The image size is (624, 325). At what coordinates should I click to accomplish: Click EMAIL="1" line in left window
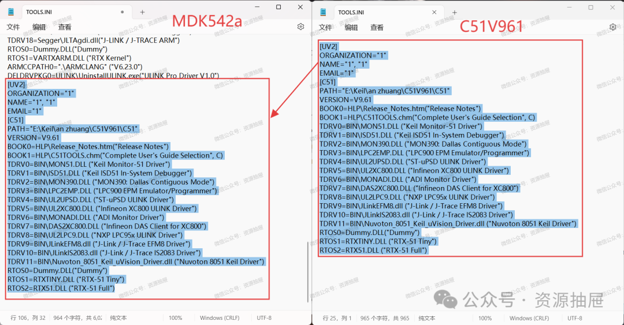coord(25,111)
